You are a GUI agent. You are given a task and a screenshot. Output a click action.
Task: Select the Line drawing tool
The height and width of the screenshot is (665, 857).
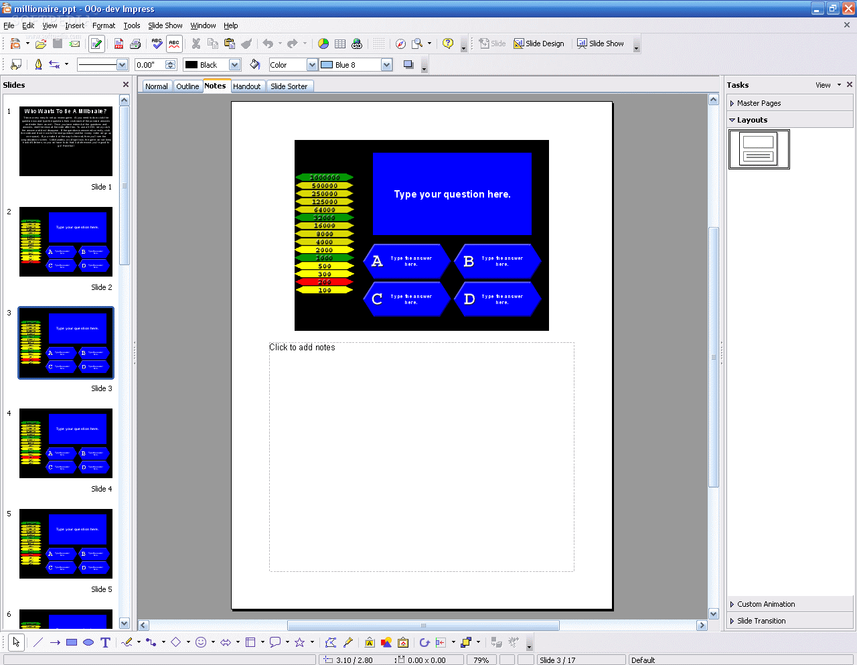coord(38,642)
